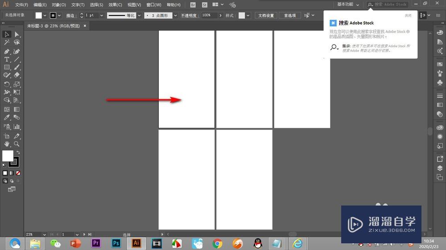
Task: Switch to Draw Normal mode
Action: (5, 181)
